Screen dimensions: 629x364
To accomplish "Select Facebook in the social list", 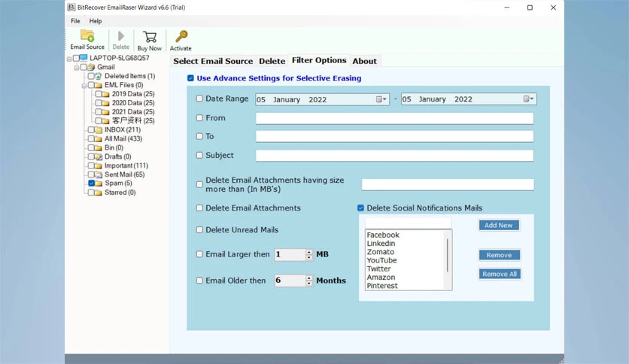I will click(x=383, y=235).
